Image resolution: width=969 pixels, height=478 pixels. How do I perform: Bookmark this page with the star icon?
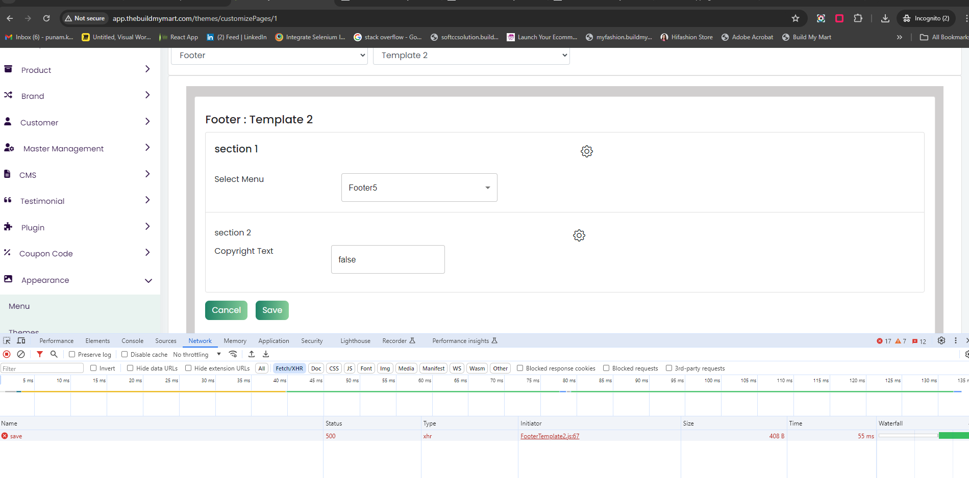tap(796, 18)
